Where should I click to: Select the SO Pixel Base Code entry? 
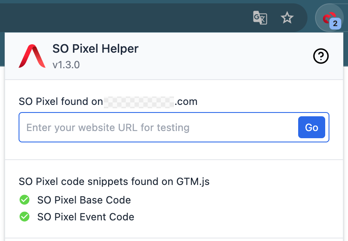[84, 200]
